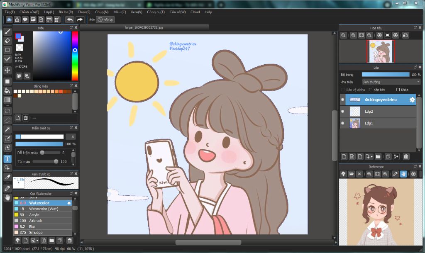
Task: Delete brush with the brush panel trash icon
Action: [x=70, y=240]
